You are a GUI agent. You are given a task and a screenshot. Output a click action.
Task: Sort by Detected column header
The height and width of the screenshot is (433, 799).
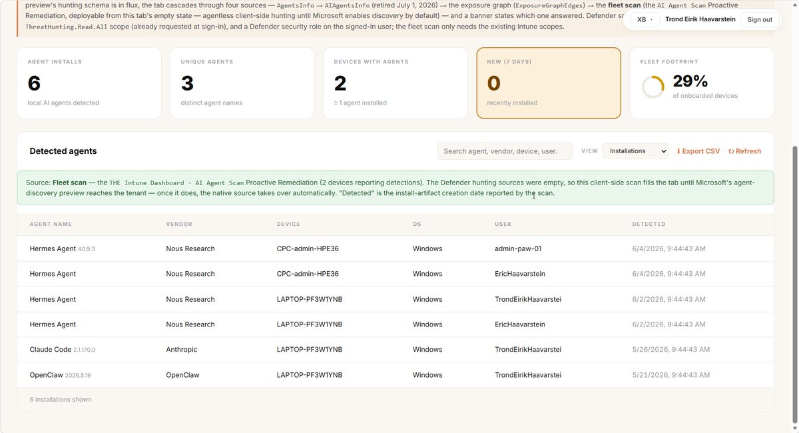click(x=649, y=224)
